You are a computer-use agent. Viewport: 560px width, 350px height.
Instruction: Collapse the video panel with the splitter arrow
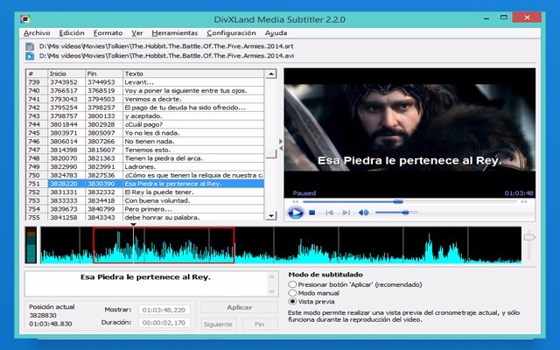click(280, 140)
